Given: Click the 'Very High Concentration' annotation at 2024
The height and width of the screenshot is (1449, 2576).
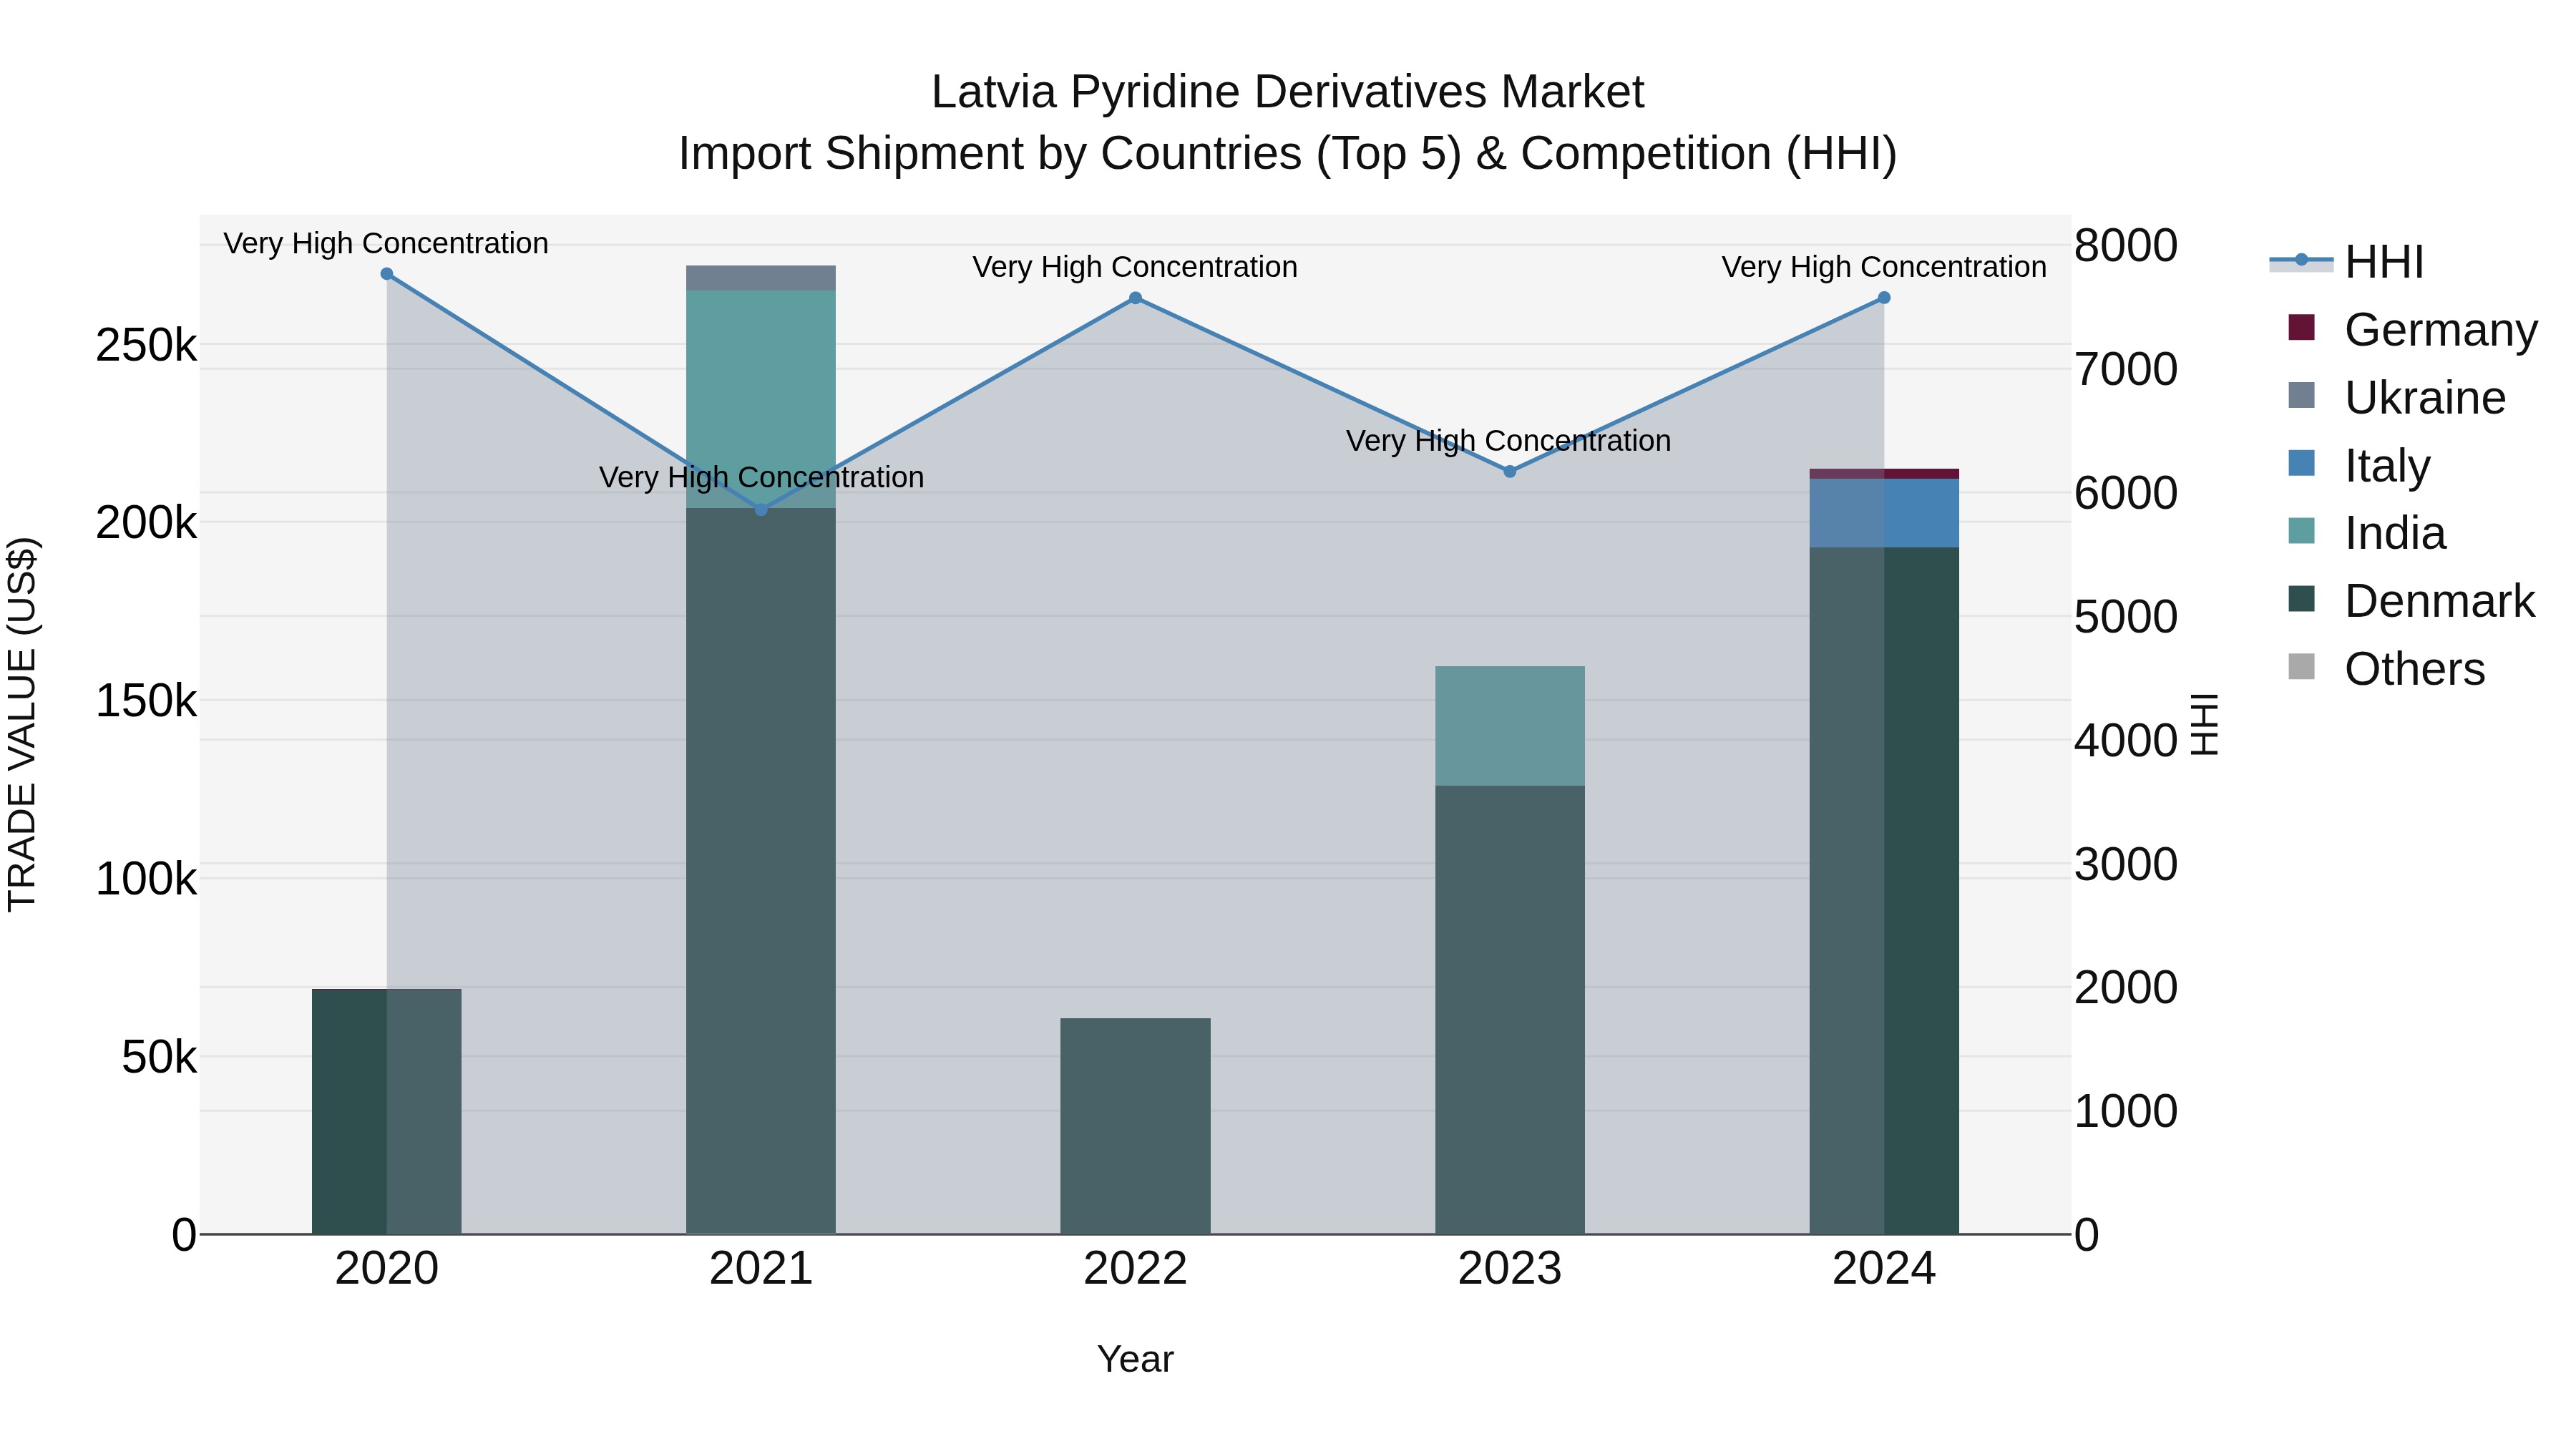Looking at the screenshot, I should [1884, 268].
